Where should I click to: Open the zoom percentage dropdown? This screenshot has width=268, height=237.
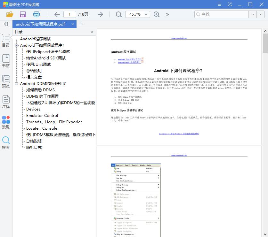click(137, 14)
